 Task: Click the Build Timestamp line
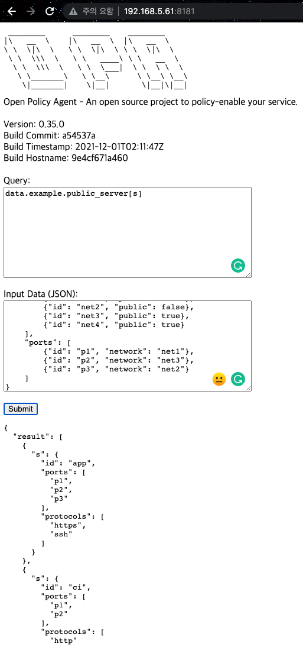click(x=84, y=147)
